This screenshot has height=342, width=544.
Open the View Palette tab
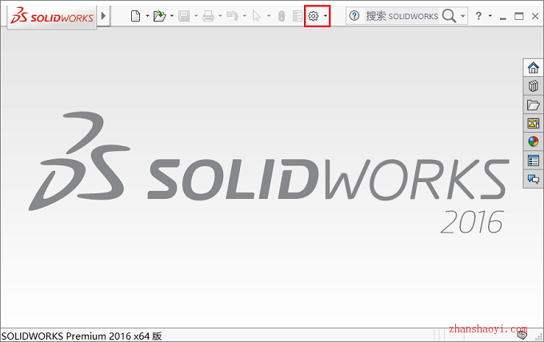534,123
